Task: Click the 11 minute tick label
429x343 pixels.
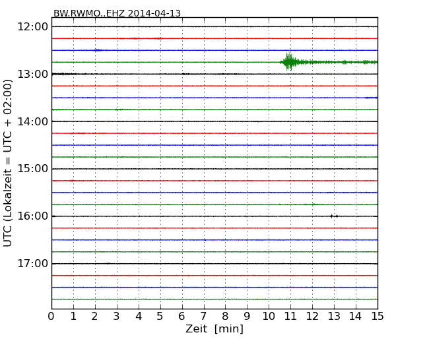Action: point(290,317)
